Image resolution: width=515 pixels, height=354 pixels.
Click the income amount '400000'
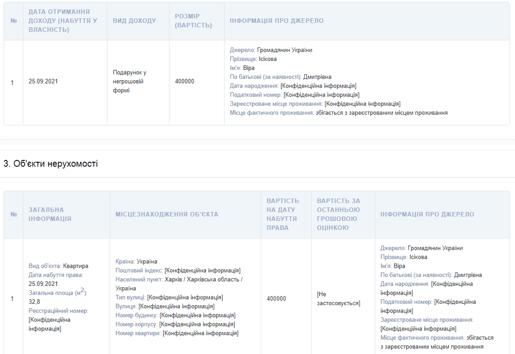click(184, 81)
